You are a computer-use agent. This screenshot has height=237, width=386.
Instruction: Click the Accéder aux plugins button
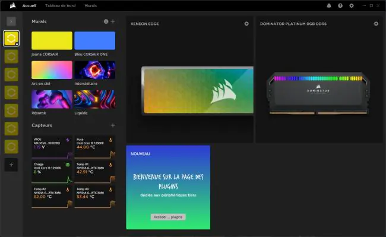(x=168, y=217)
